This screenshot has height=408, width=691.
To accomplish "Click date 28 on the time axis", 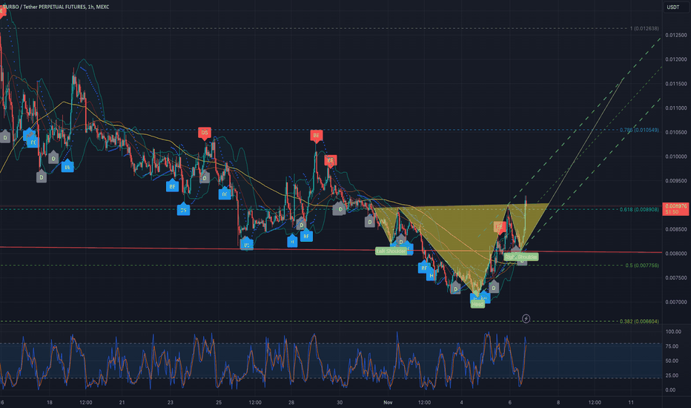I will click(x=291, y=402).
